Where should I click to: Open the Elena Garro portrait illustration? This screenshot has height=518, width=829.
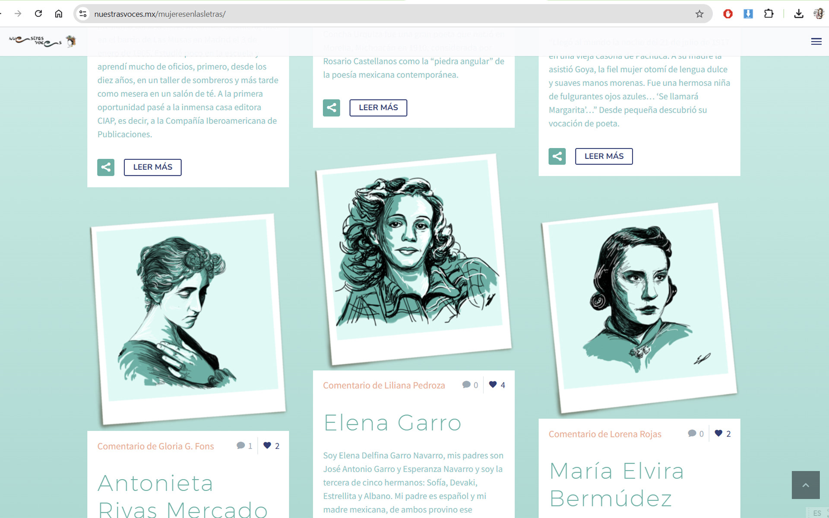click(414, 259)
